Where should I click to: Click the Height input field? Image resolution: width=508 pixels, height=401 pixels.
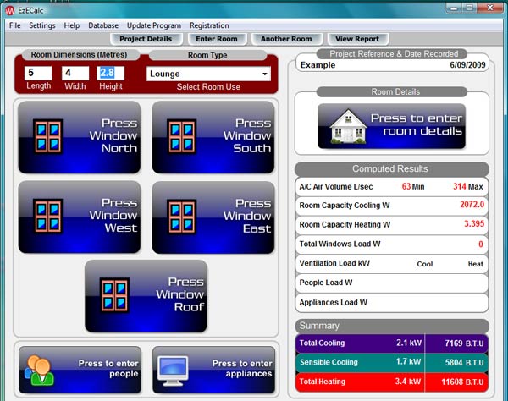(112, 74)
